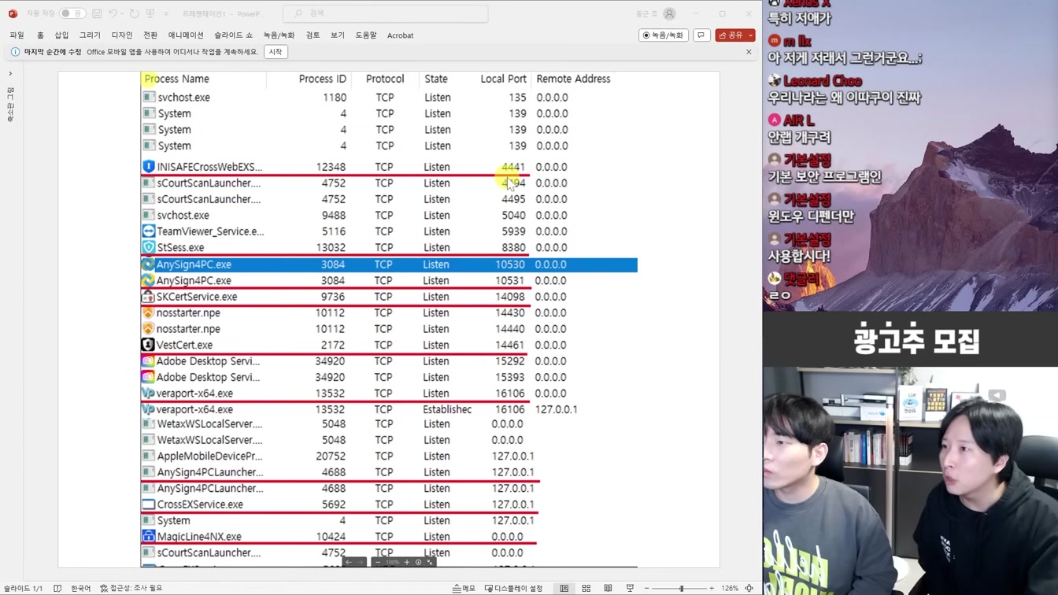Click the Redo icon in quick access toolbar
Image resolution: width=1058 pixels, height=595 pixels.
[134, 13]
